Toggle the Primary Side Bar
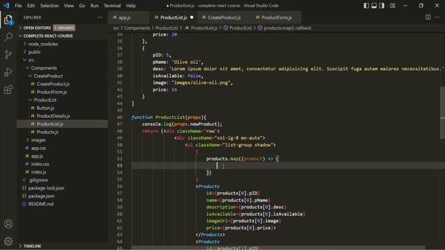Screen dimensions: 445x250 point(366,6)
